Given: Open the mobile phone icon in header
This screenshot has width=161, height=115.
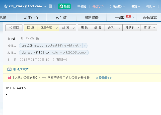Looking at the screenshot, I should (x=50, y=6).
